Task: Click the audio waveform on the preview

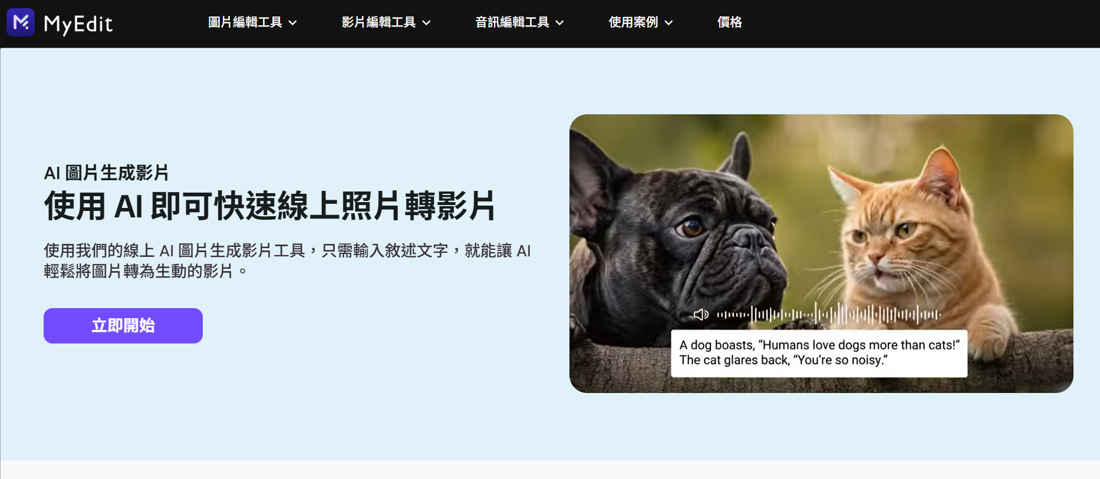Action: click(828, 315)
